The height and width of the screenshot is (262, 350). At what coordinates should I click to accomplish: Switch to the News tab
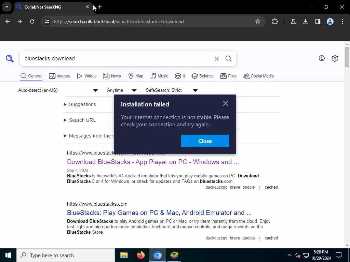click(x=112, y=76)
